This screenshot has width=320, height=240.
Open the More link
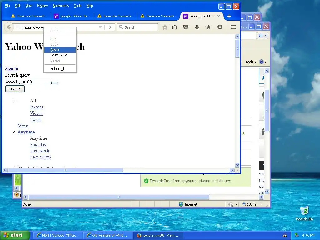click(22, 126)
